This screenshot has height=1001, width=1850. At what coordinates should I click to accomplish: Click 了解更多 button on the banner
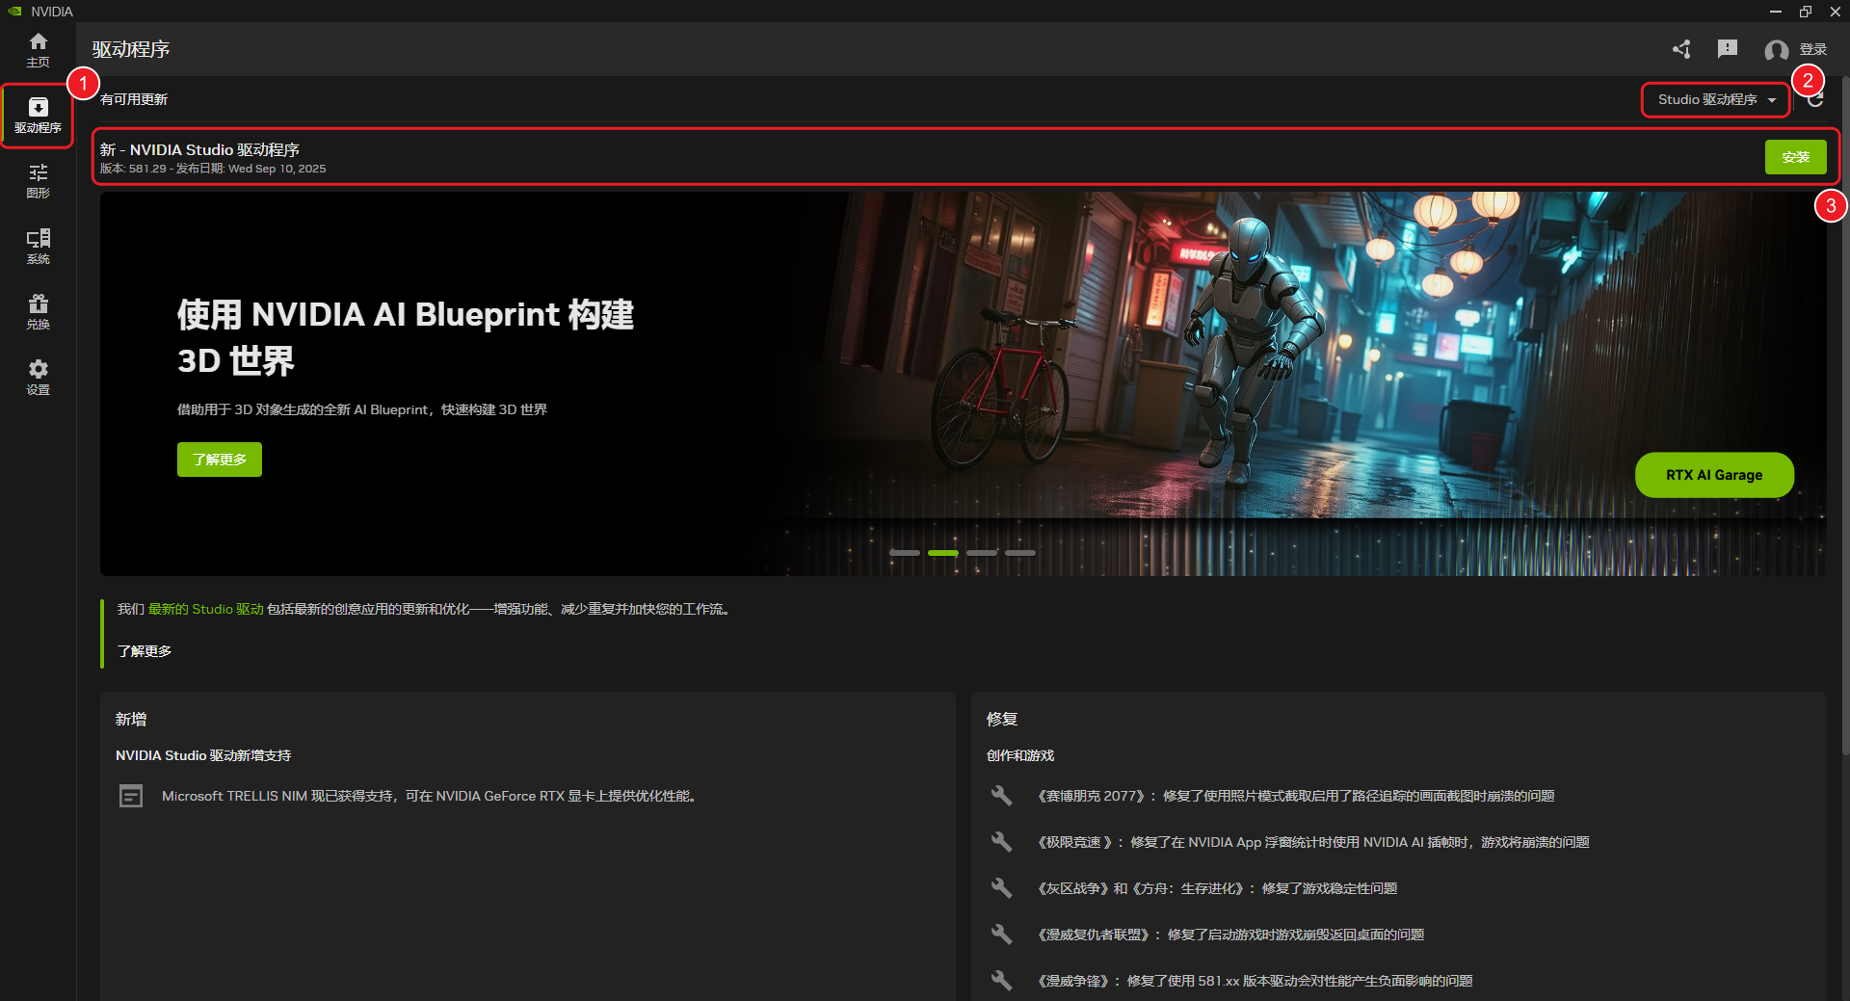click(x=220, y=460)
